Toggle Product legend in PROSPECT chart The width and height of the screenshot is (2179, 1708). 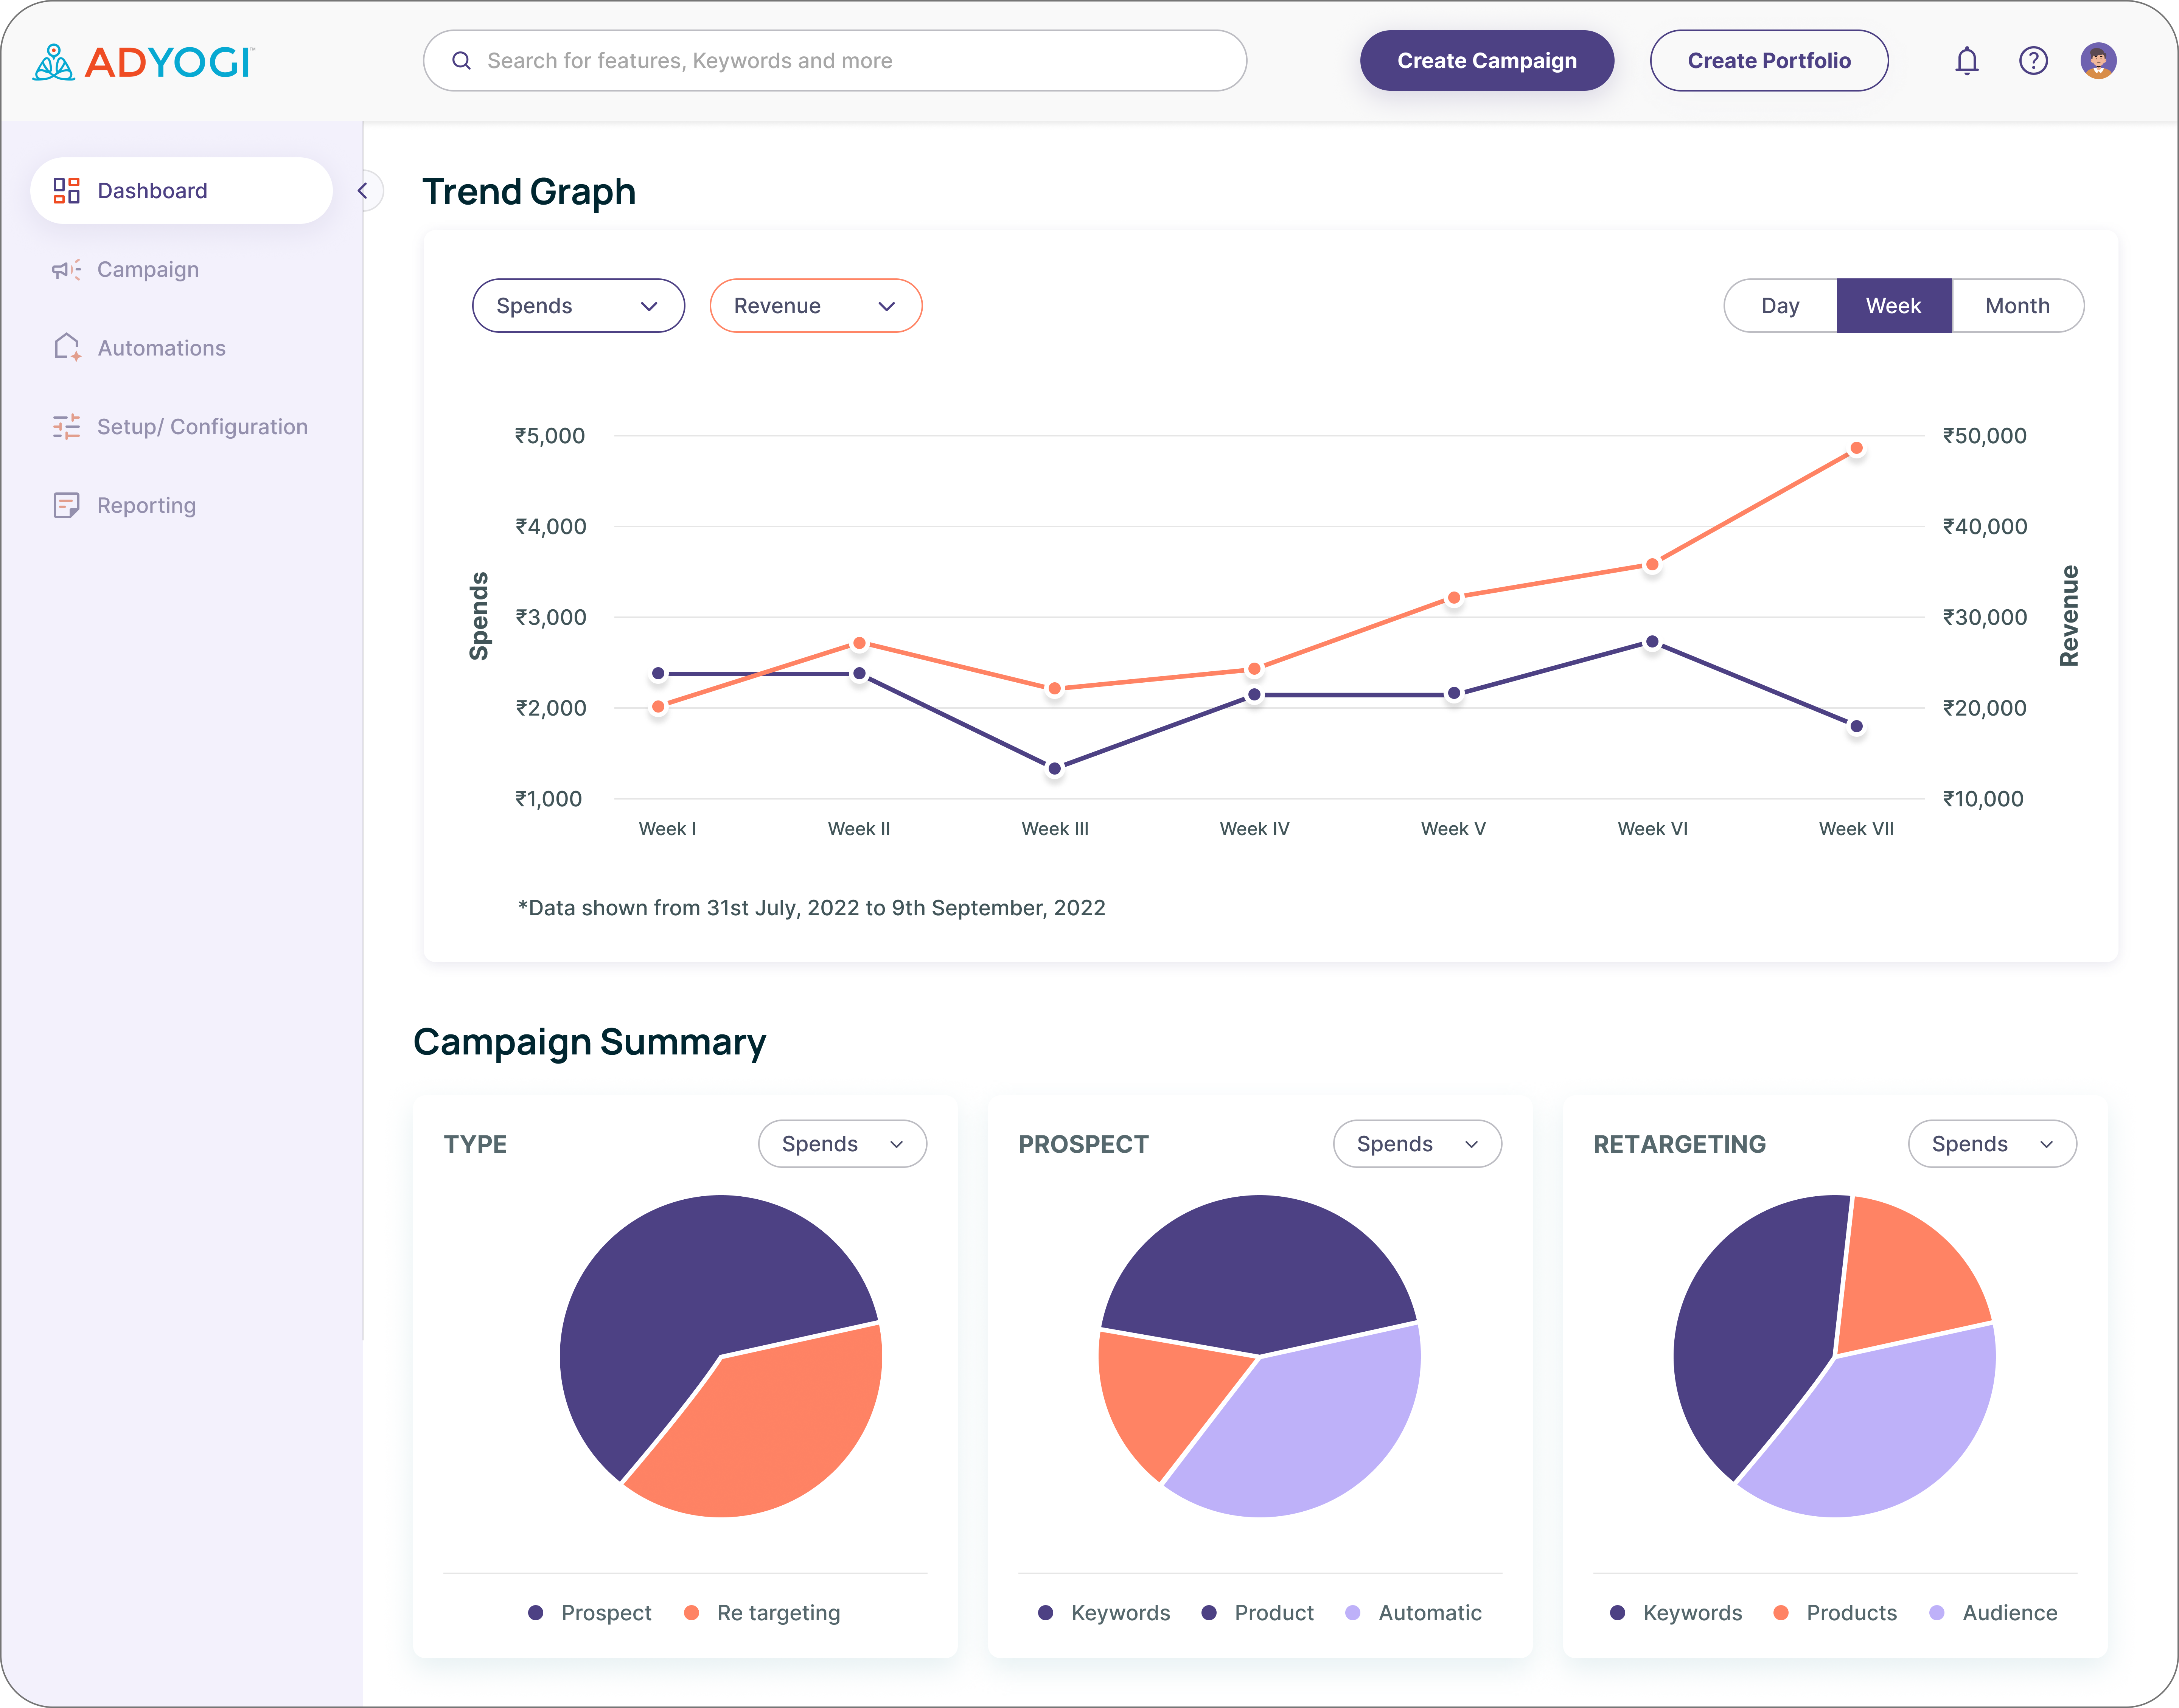(1257, 1613)
